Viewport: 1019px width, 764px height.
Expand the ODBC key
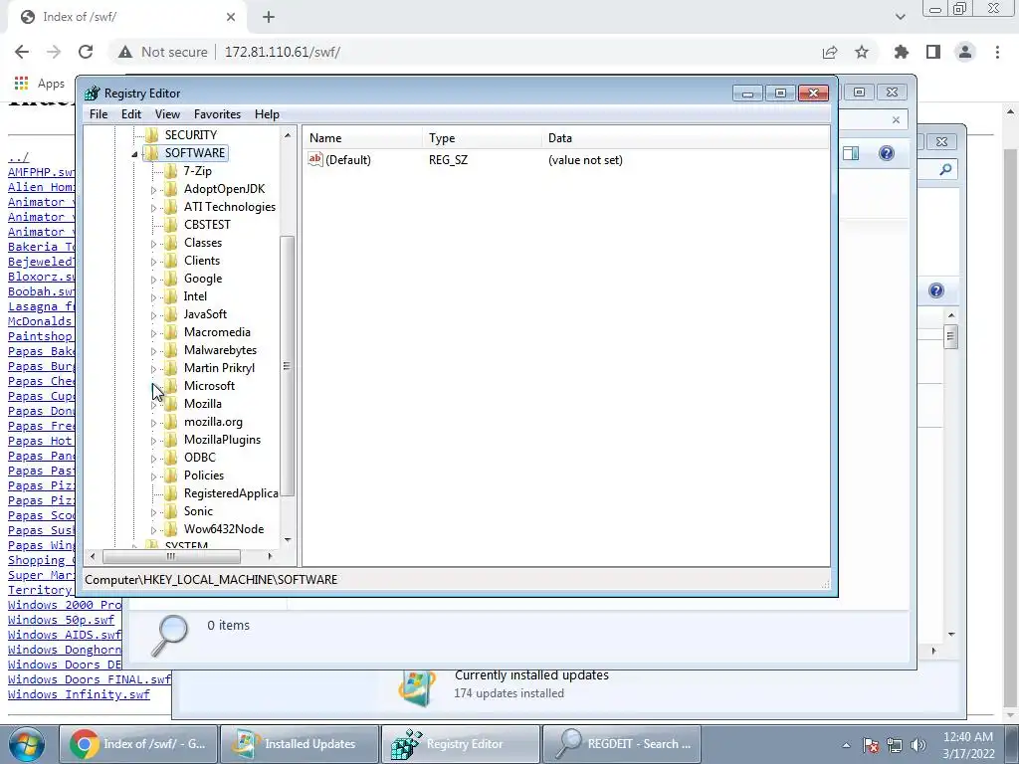(x=153, y=459)
